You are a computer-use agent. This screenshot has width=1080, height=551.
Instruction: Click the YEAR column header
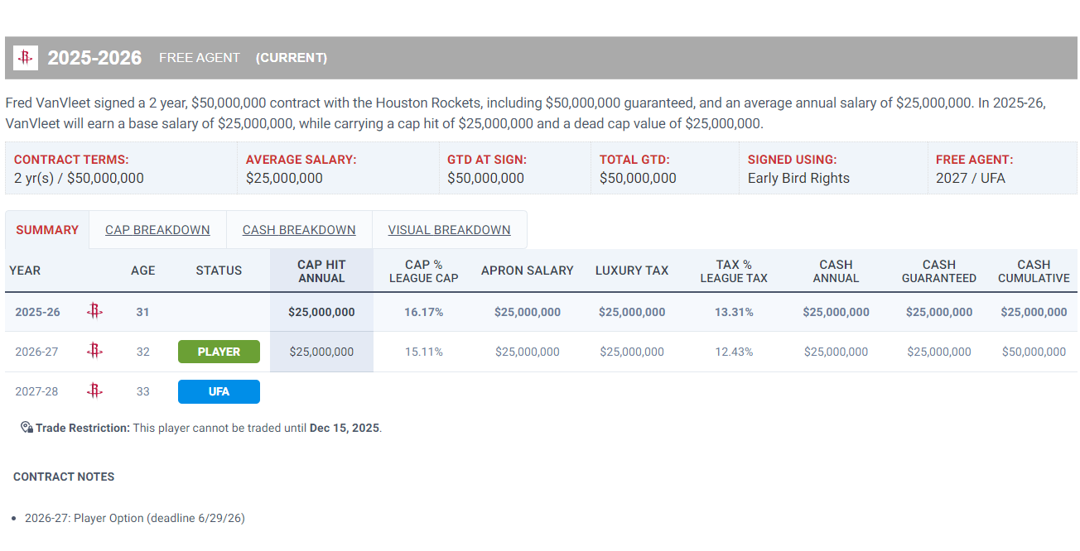point(25,271)
